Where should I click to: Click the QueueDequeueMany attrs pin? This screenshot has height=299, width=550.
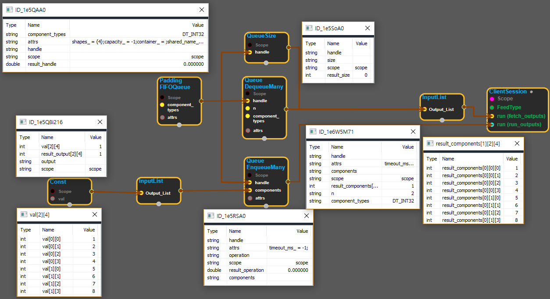click(x=248, y=131)
